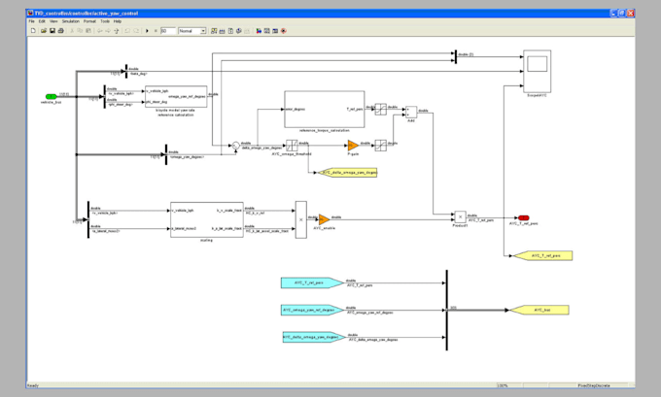Select the tall product block after scaling
The height and width of the screenshot is (397, 661).
301,219
